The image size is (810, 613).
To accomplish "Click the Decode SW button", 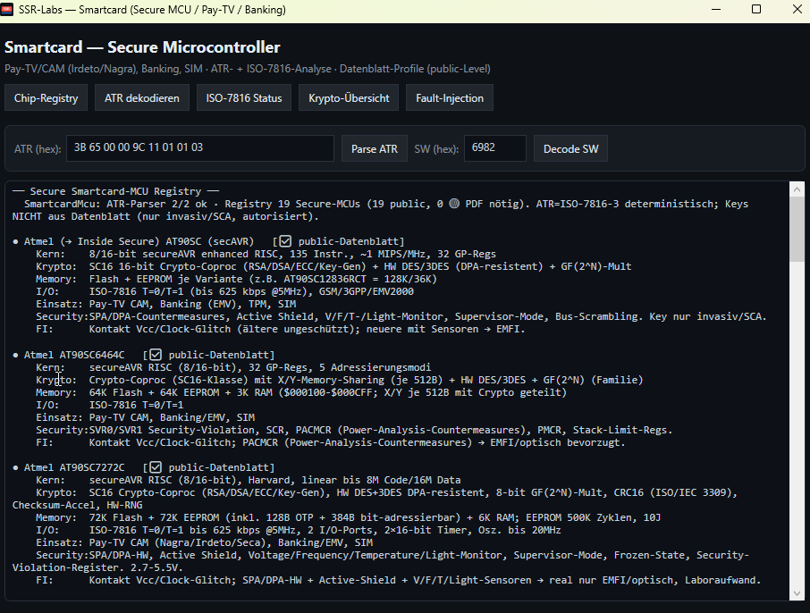I will click(570, 148).
